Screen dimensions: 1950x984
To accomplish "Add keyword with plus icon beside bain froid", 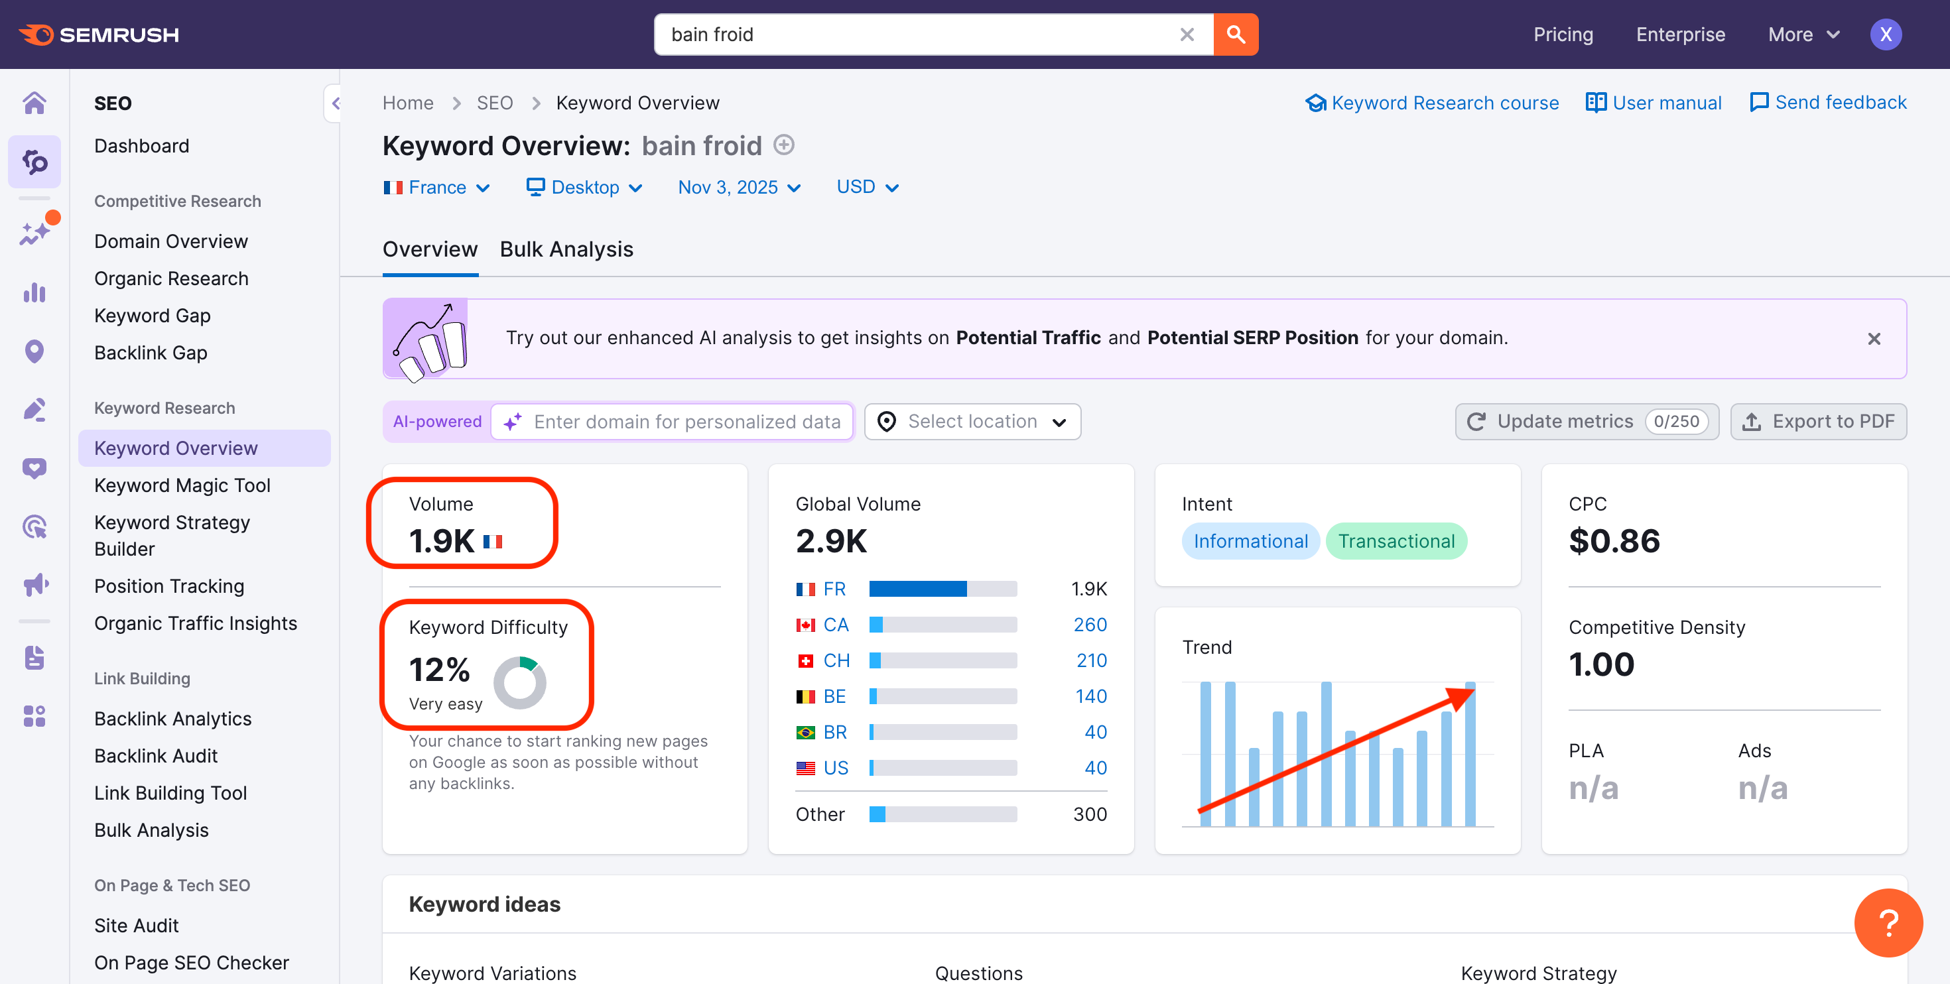I will (x=784, y=145).
